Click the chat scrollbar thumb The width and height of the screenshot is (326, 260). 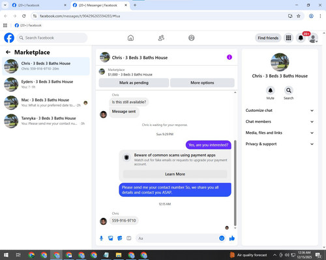235,183
